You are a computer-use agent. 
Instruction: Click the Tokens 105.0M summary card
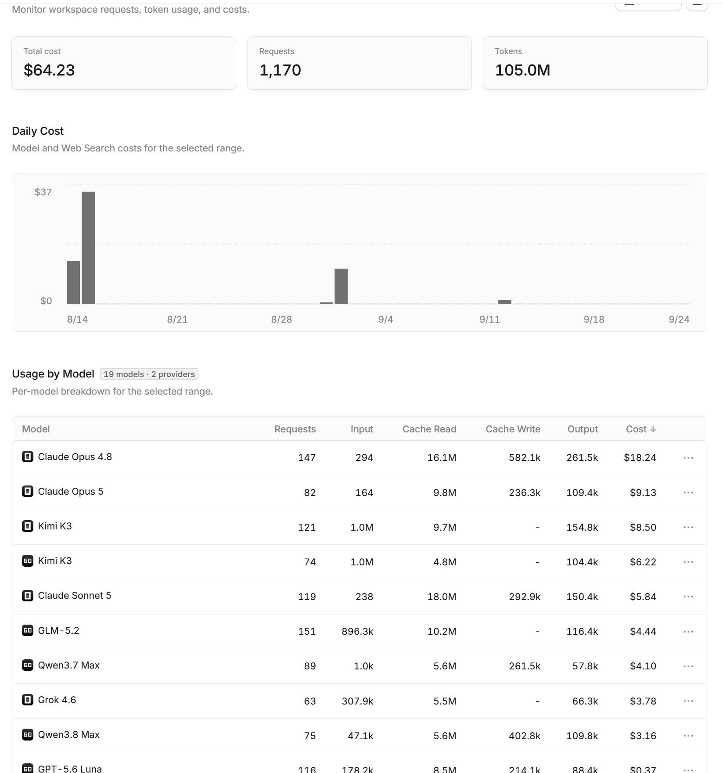(595, 63)
